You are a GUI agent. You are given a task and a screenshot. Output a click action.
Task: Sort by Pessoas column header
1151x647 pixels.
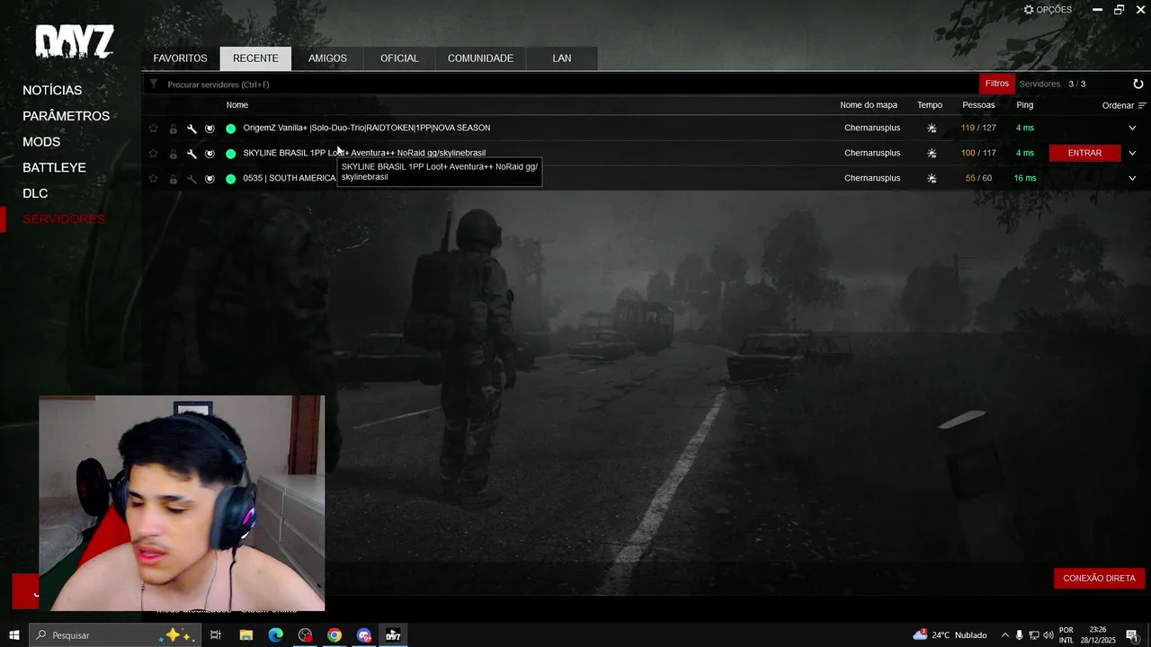978,105
